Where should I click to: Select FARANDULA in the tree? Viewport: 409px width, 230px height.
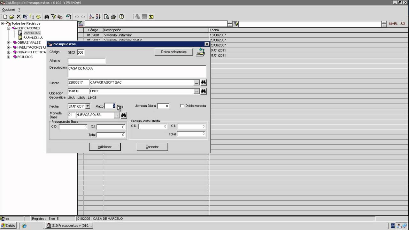click(33, 38)
